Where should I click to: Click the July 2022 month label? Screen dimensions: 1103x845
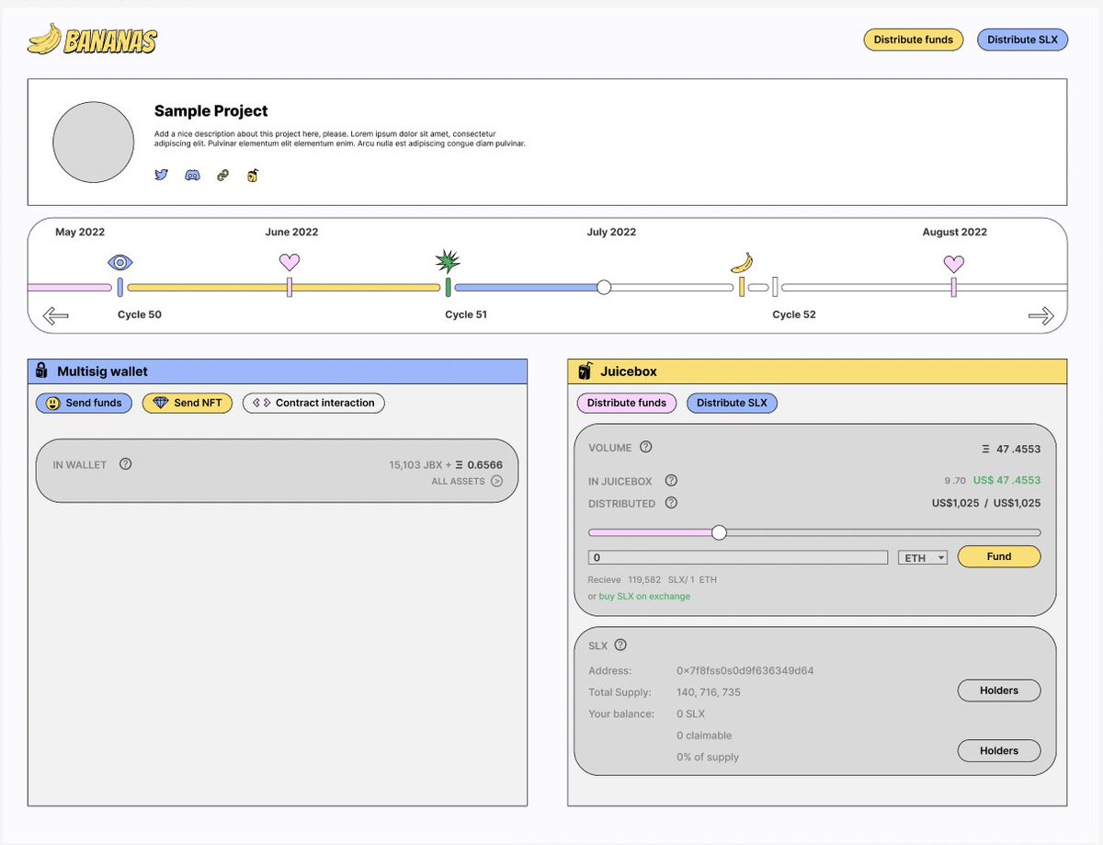[611, 232]
